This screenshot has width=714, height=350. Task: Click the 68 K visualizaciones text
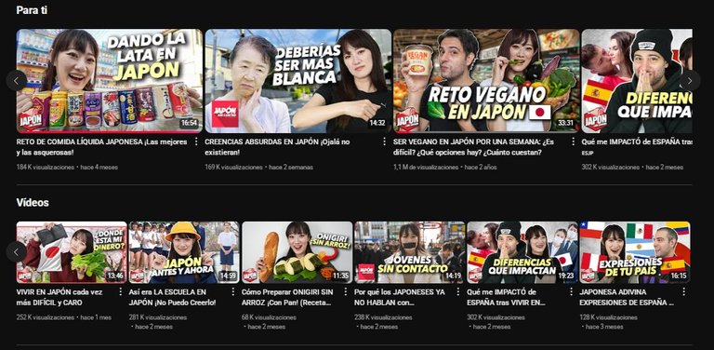click(x=269, y=317)
